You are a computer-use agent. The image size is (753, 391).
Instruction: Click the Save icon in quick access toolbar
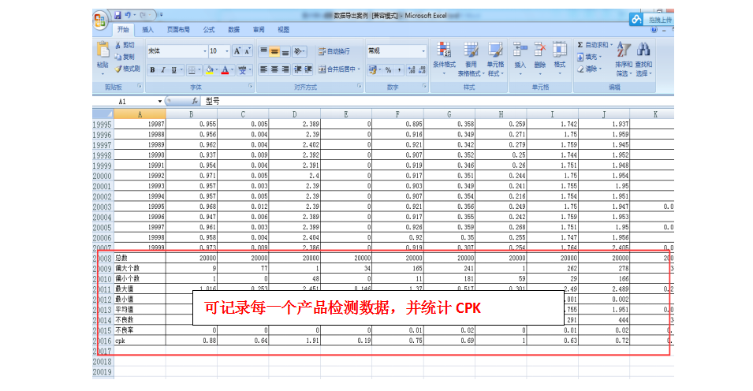pyautogui.click(x=118, y=15)
